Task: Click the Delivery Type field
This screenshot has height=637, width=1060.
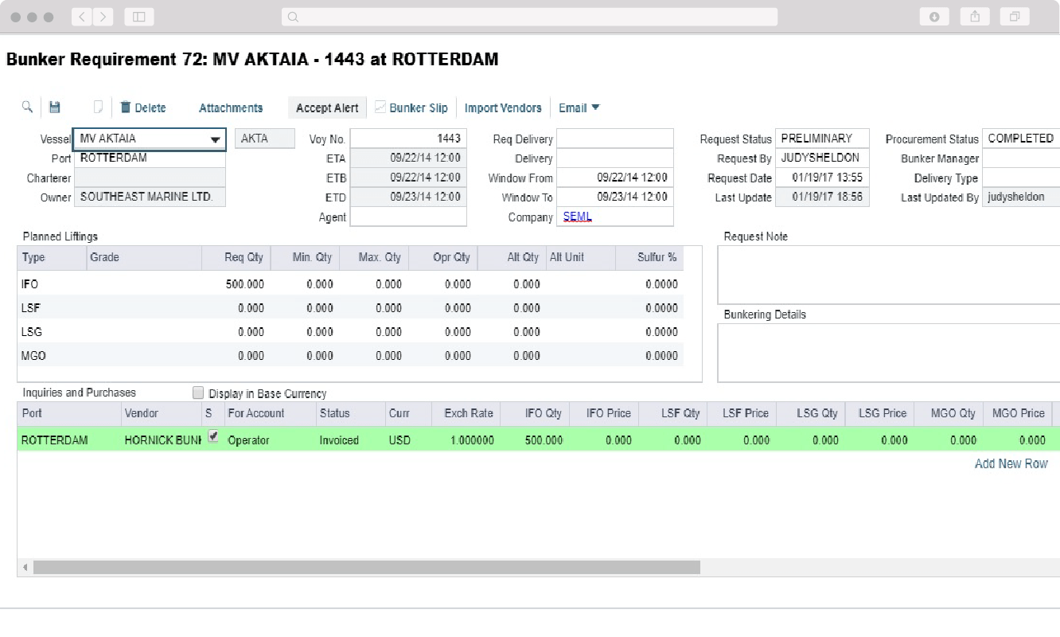Action: [x=1022, y=178]
